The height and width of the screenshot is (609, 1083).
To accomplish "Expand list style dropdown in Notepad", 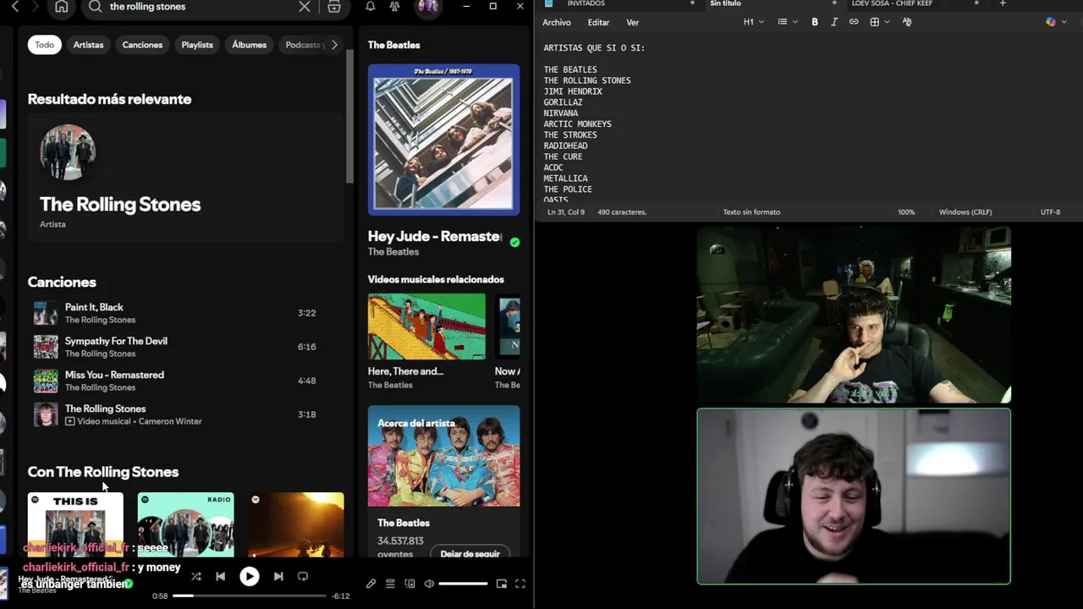I will (787, 22).
